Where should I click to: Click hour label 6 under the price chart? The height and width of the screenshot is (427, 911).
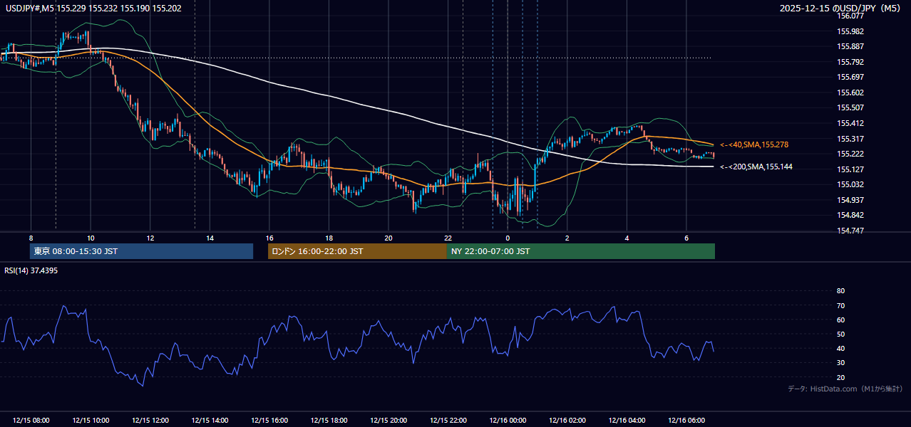coord(686,238)
